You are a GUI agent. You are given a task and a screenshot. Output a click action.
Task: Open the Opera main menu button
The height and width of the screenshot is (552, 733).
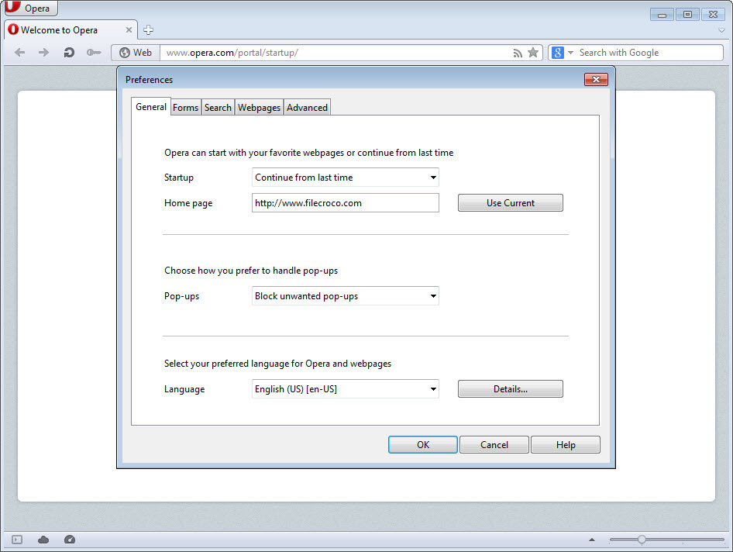31,8
